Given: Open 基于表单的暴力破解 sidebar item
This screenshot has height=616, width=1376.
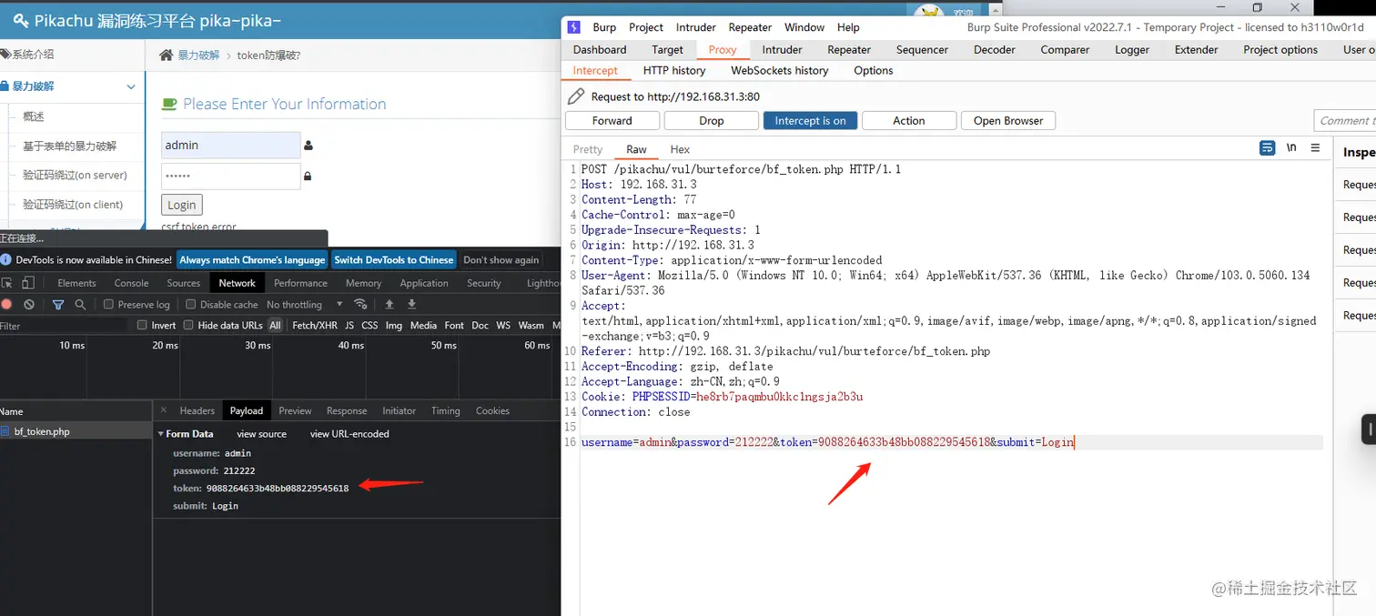Looking at the screenshot, I should 70,146.
